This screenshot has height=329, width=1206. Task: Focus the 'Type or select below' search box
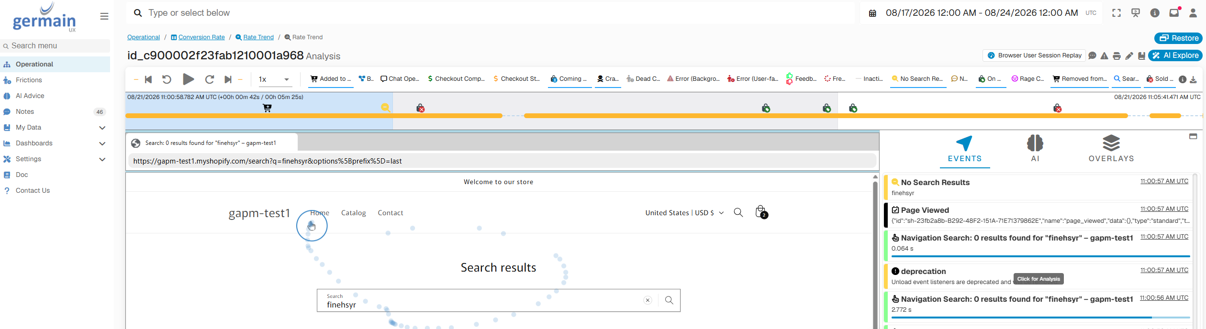[491, 13]
